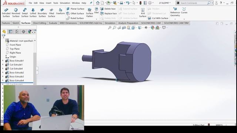Click the feature tree filter icon

coord(4,36)
